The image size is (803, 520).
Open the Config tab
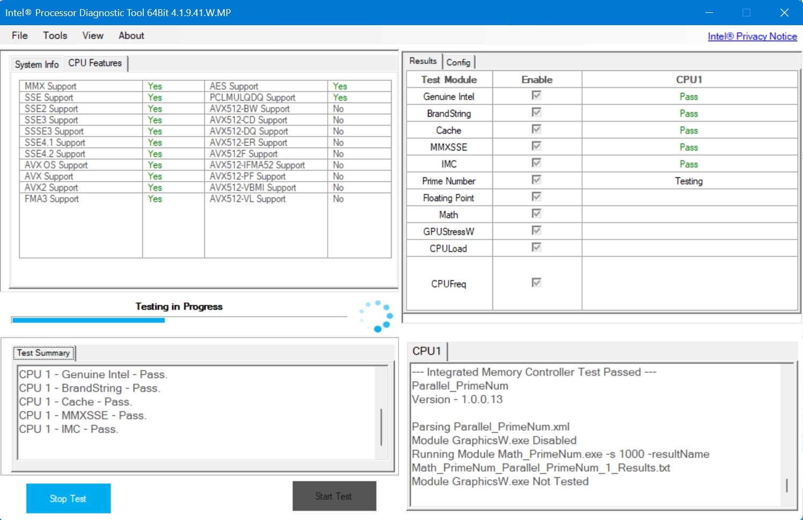(x=458, y=62)
